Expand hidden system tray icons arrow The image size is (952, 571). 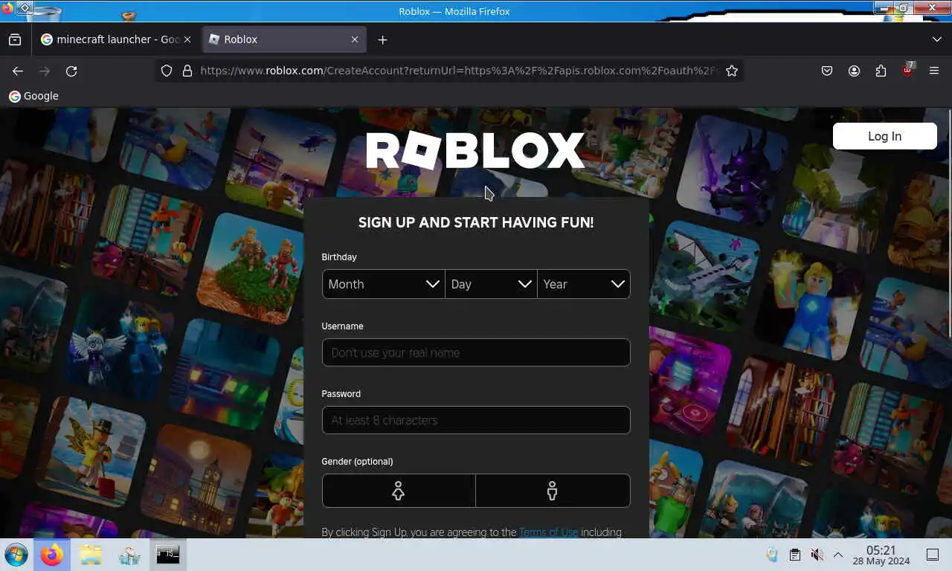(838, 555)
